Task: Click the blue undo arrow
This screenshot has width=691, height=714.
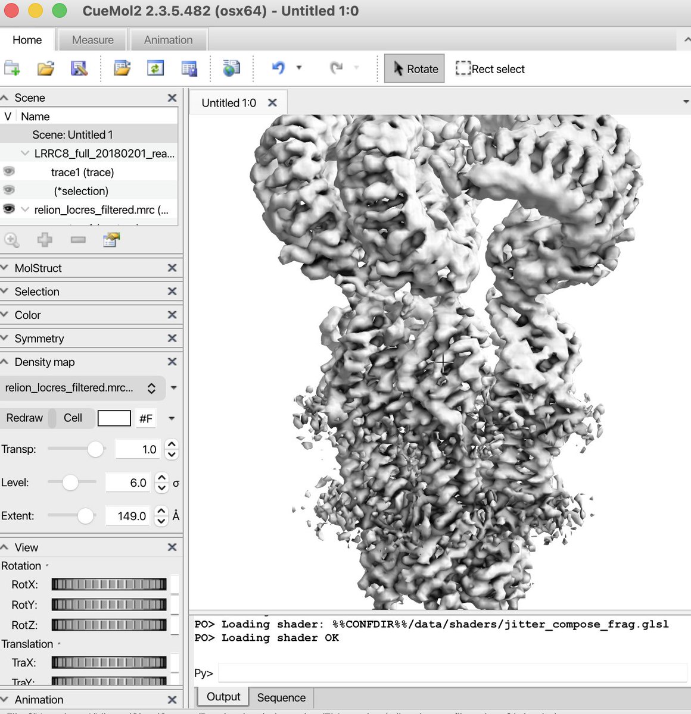Action: (278, 68)
